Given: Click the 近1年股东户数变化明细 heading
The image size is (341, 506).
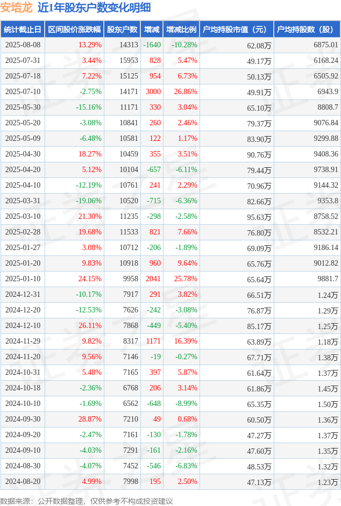Looking at the screenshot, I should tap(94, 8).
